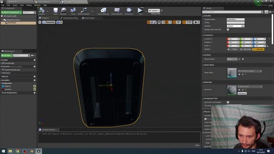This screenshot has width=274, height=154.
Task: Open Debug Filter BP_Switch dropdown
Action: [154, 11]
